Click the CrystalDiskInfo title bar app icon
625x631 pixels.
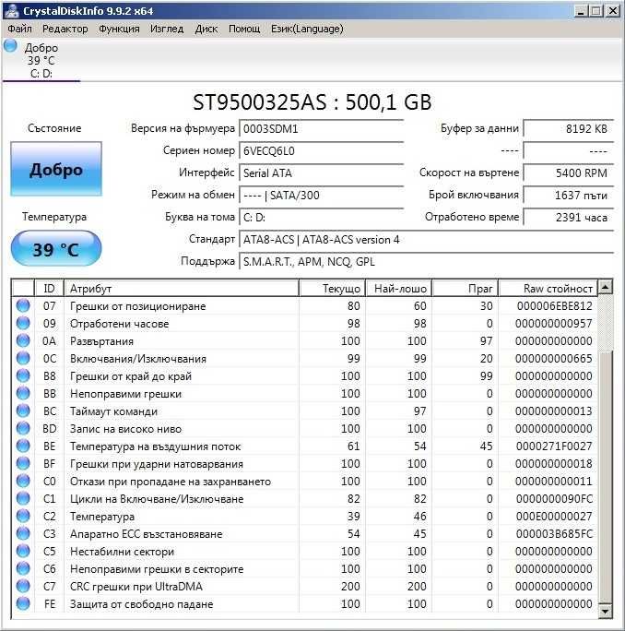click(10, 10)
